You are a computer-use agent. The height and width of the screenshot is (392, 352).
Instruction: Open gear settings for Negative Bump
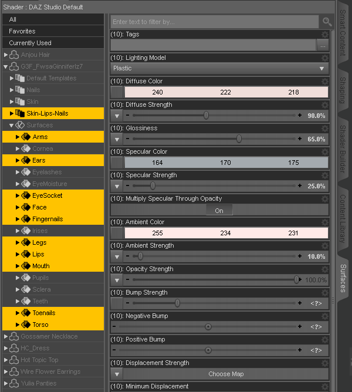click(325, 316)
